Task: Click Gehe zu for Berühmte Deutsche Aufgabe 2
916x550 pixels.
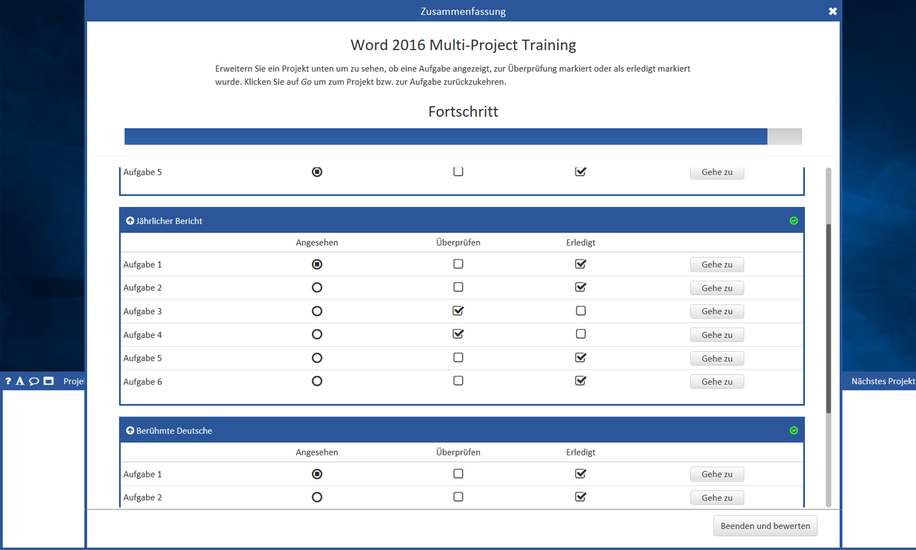Action: (717, 497)
